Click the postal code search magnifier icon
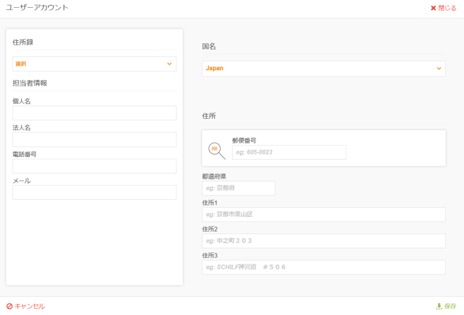 tap(217, 150)
